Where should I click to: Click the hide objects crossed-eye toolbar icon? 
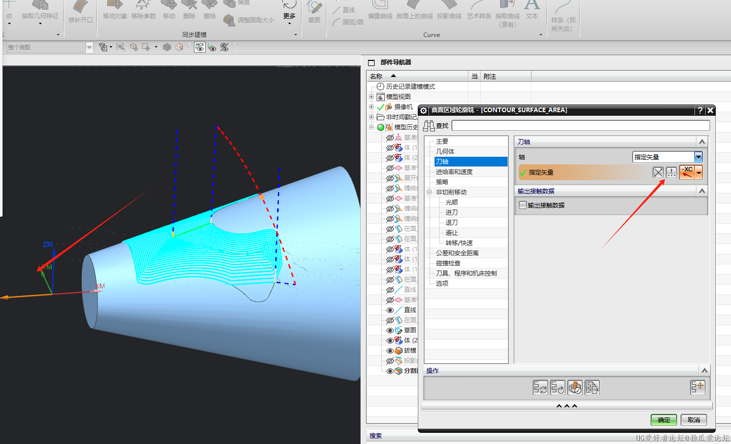(224, 47)
